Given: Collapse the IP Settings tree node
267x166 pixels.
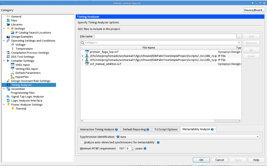Looking at the screenshot, I should pyautogui.click(x=4, y=28).
